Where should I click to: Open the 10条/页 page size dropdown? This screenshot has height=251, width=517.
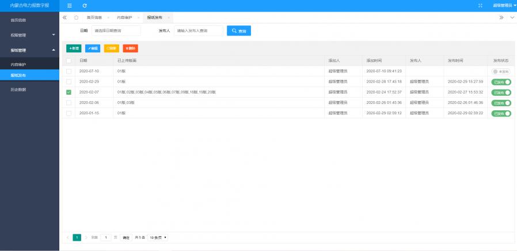[x=158, y=237]
